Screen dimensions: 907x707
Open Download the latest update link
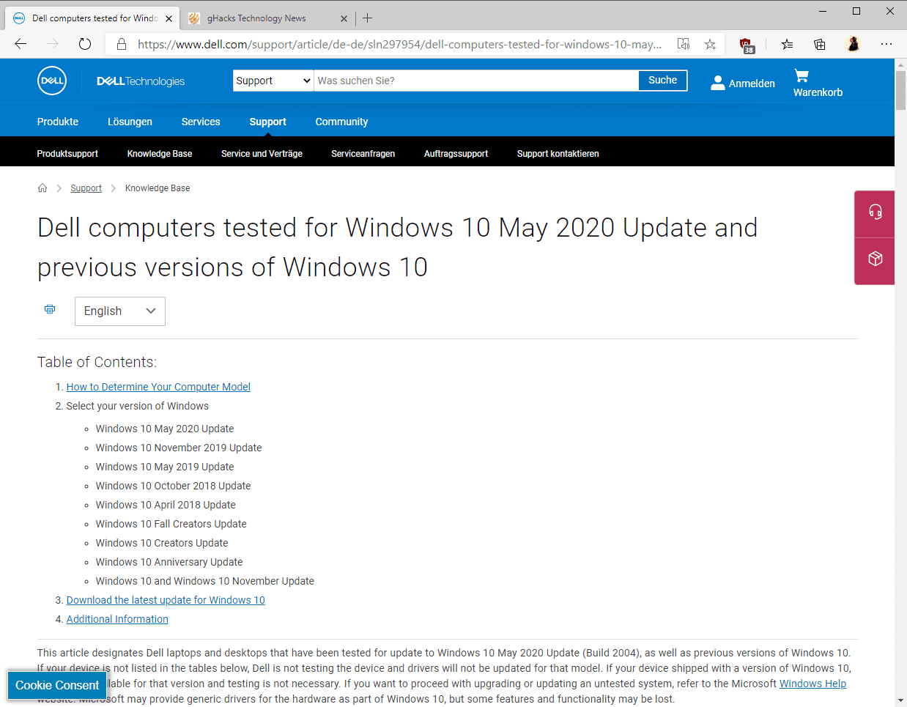click(166, 600)
